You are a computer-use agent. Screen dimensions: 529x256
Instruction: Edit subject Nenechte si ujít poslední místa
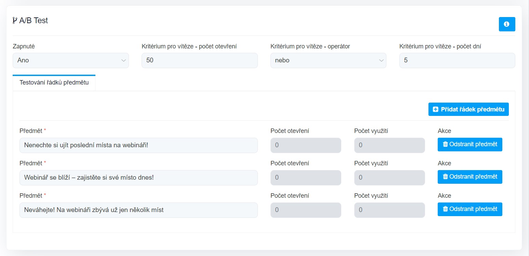138,145
